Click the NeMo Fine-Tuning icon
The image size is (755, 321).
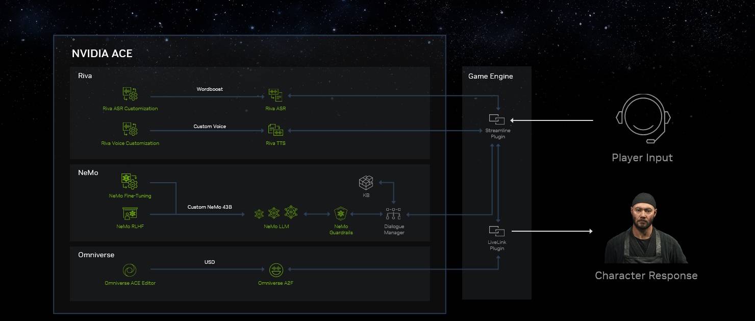pyautogui.click(x=130, y=182)
